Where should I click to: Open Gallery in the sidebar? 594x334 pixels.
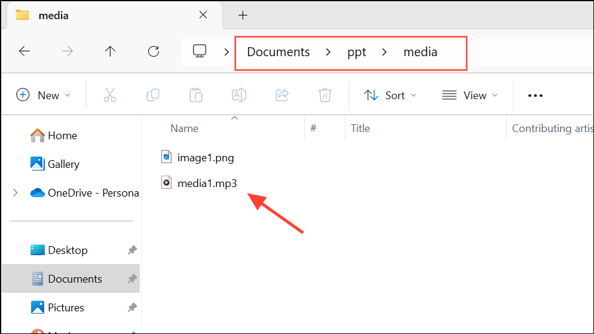[x=63, y=164]
